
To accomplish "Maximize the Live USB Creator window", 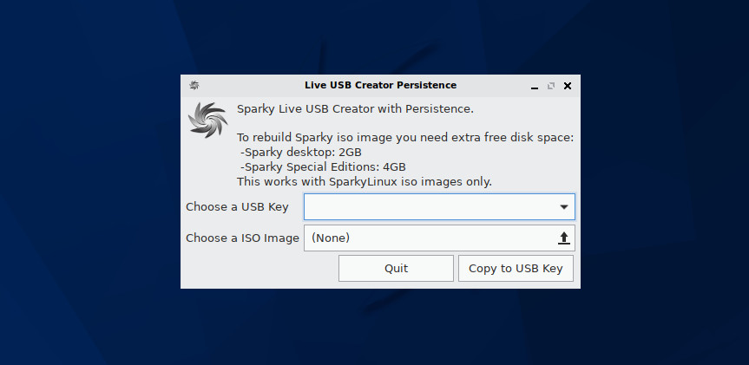I will 551,86.
